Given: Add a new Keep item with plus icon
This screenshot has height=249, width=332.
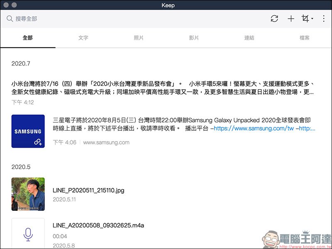Looking at the screenshot, I should pos(291,19).
